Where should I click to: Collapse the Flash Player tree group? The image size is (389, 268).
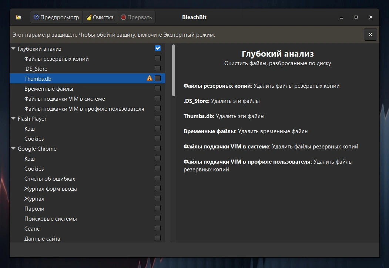point(13,118)
